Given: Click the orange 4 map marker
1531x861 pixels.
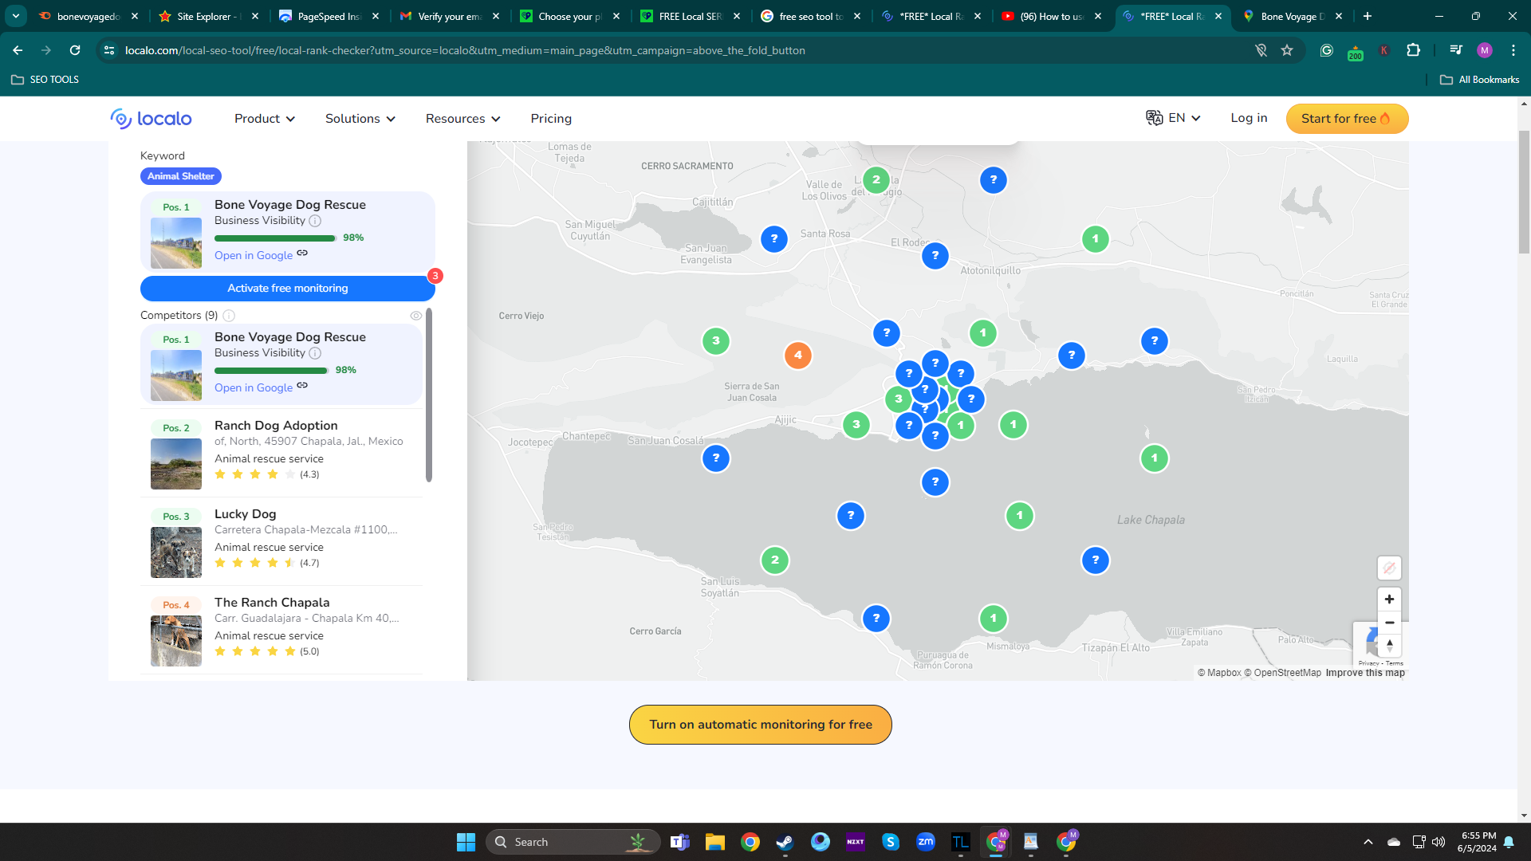Looking at the screenshot, I should (797, 356).
